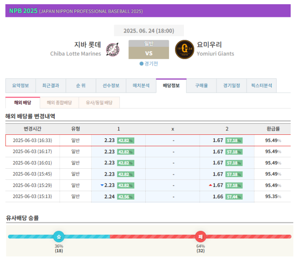Viewport: 300px width, 264px height.
Task: Click the 95.35% payout rate value
Action: pyautogui.click(x=273, y=197)
